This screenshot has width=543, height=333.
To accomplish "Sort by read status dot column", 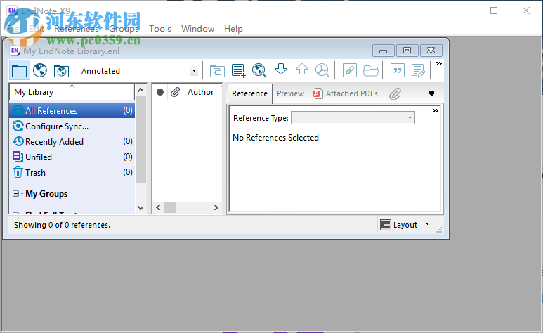I will tap(160, 92).
